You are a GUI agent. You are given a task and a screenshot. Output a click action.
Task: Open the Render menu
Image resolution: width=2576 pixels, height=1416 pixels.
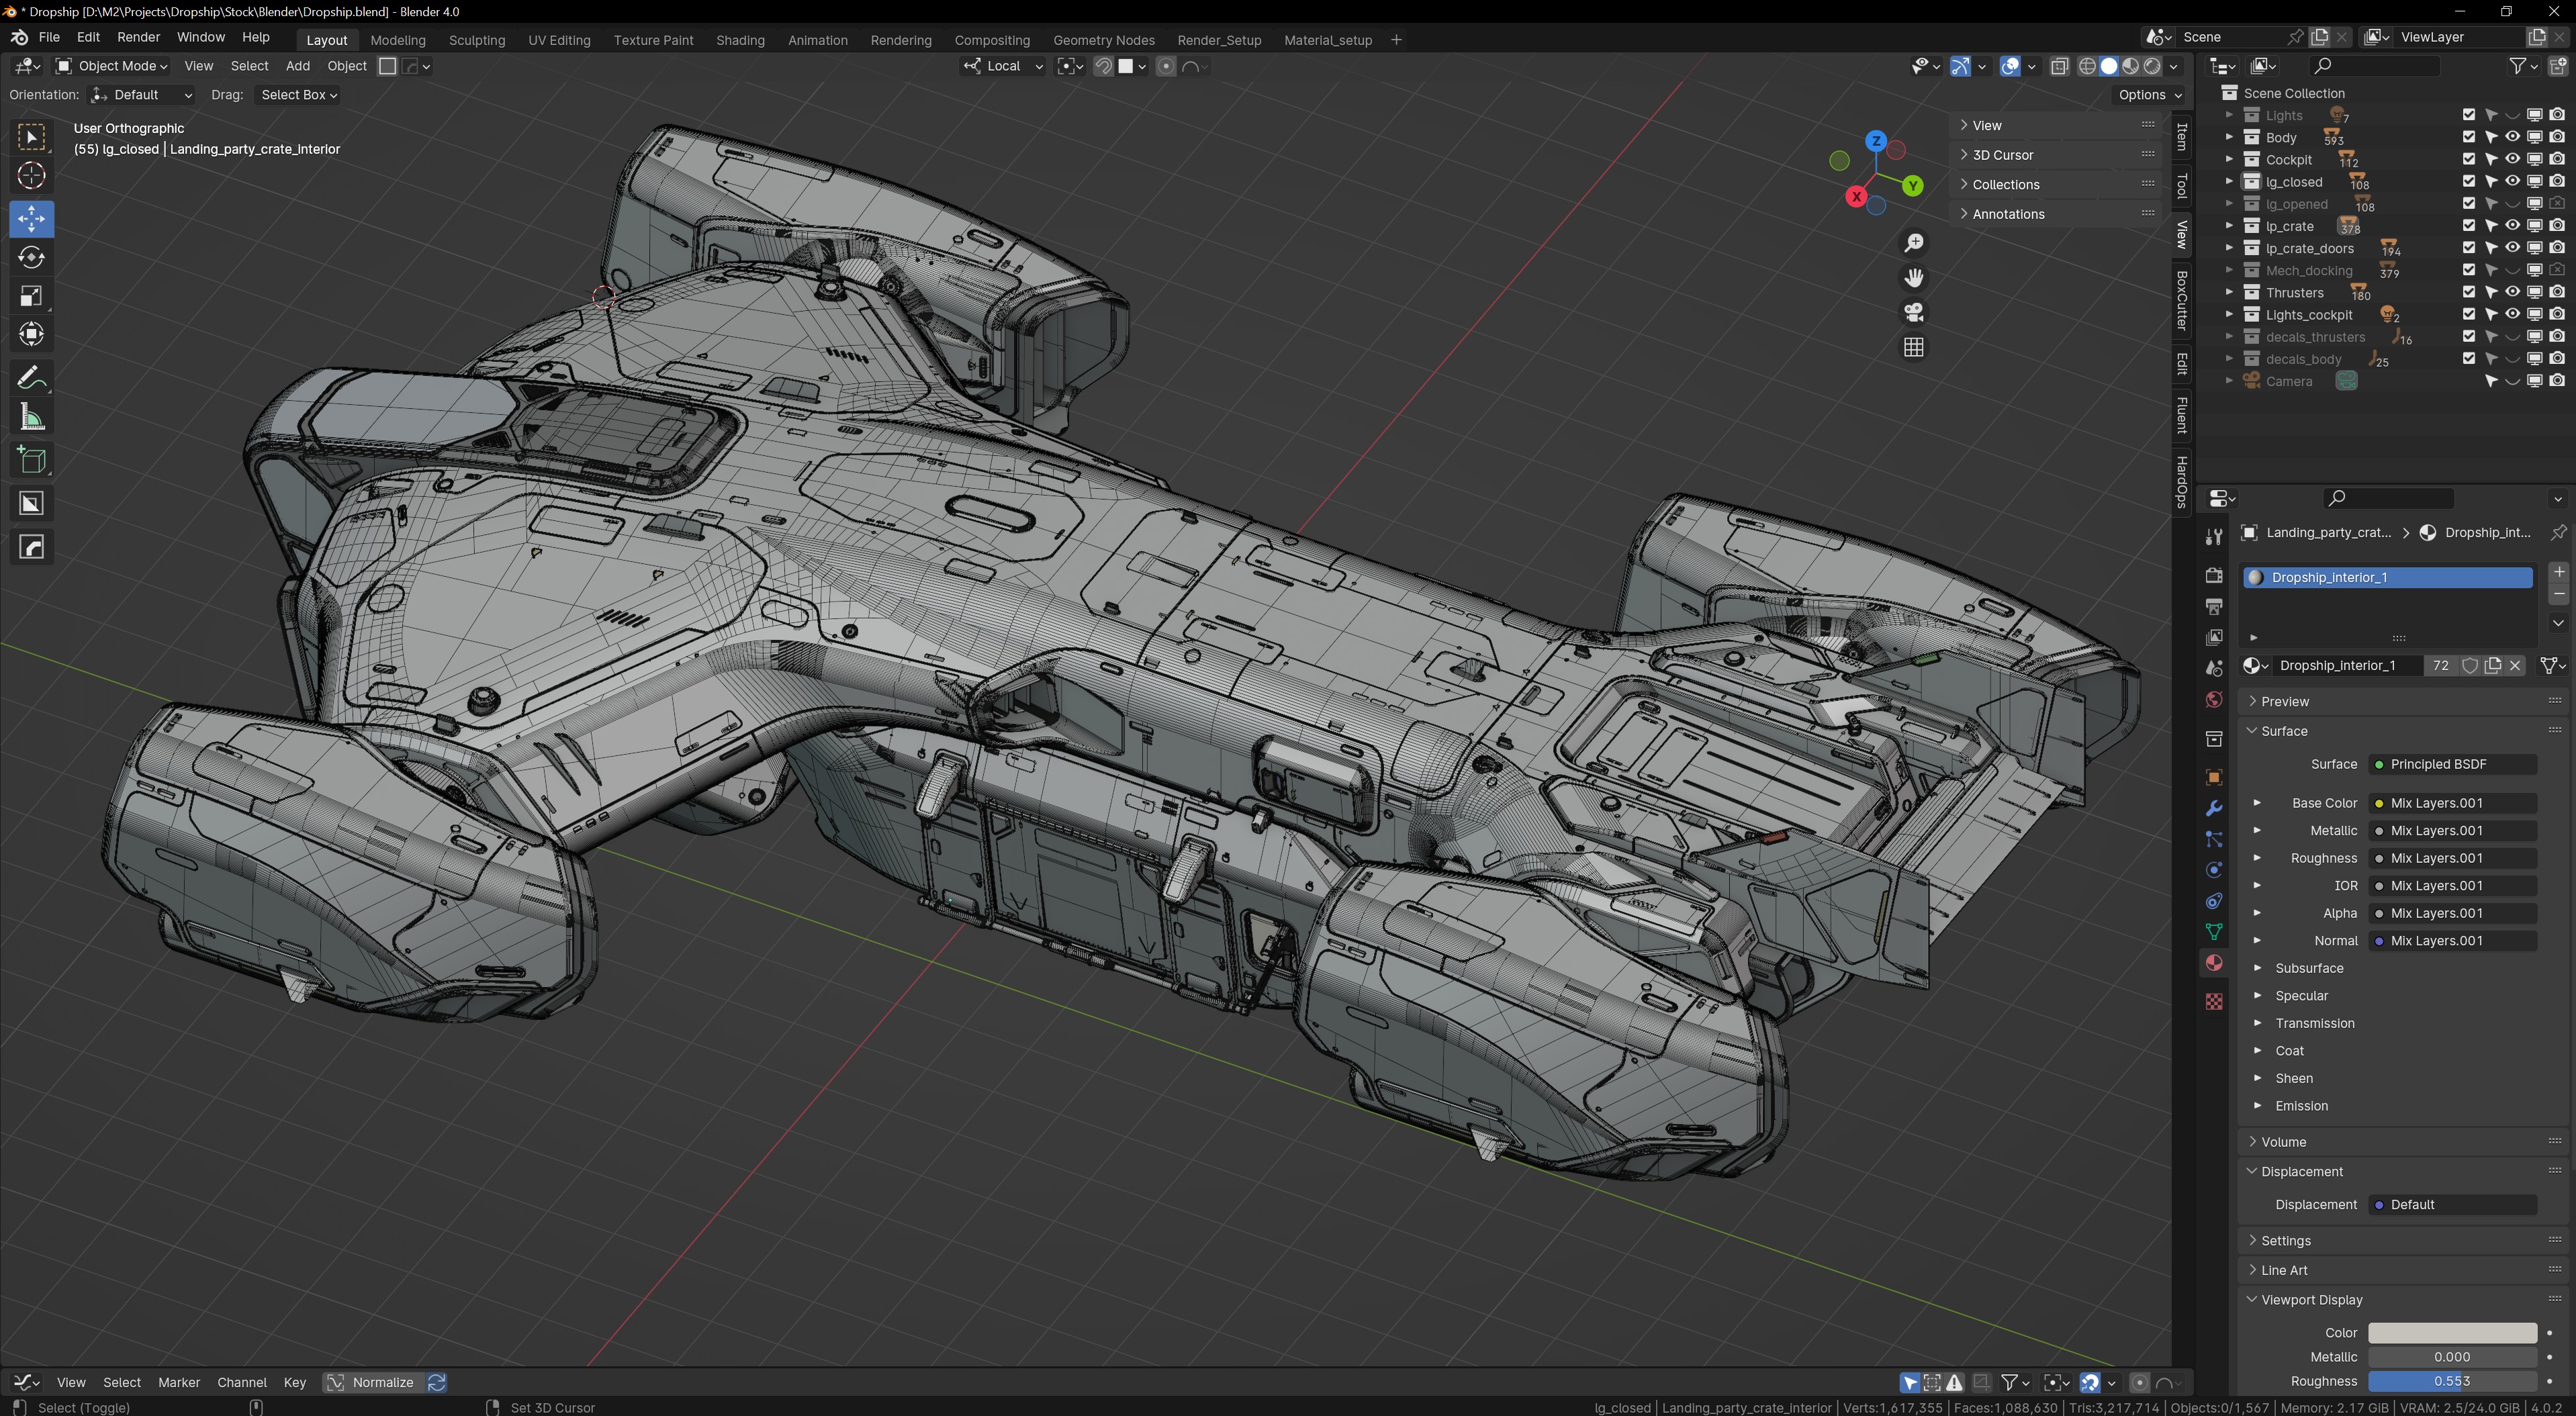138,37
